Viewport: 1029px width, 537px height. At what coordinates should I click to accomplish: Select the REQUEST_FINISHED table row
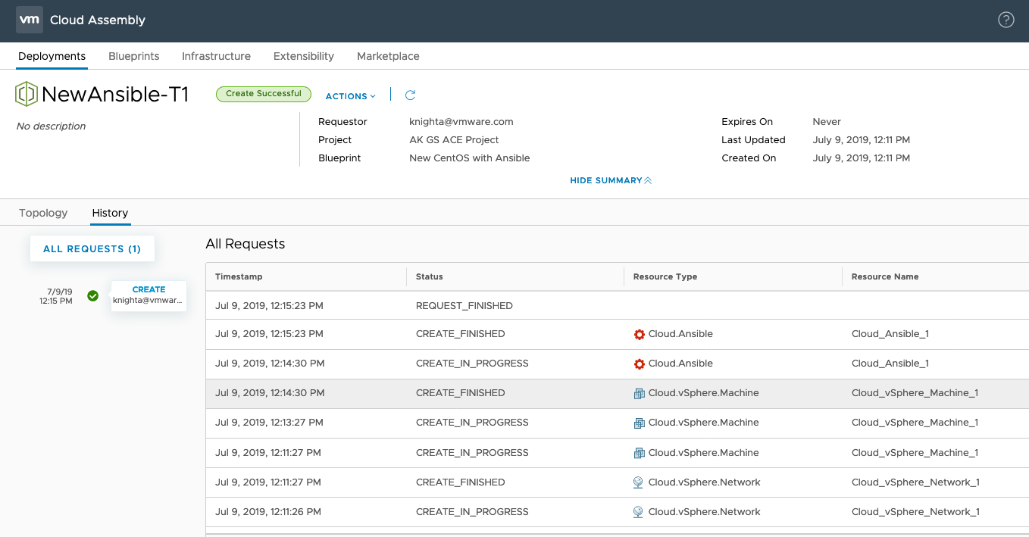pyautogui.click(x=464, y=306)
